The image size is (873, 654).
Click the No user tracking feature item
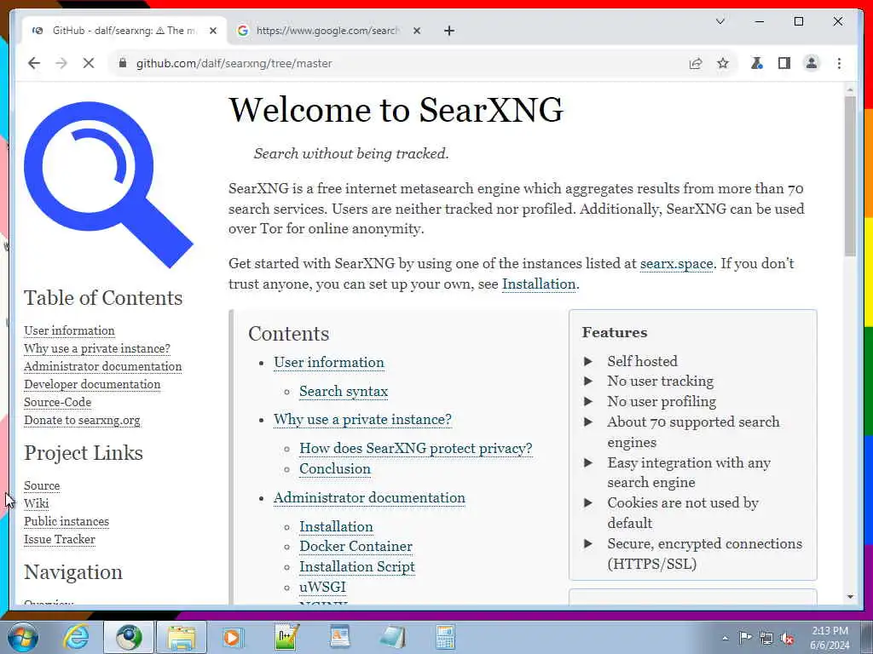(661, 381)
